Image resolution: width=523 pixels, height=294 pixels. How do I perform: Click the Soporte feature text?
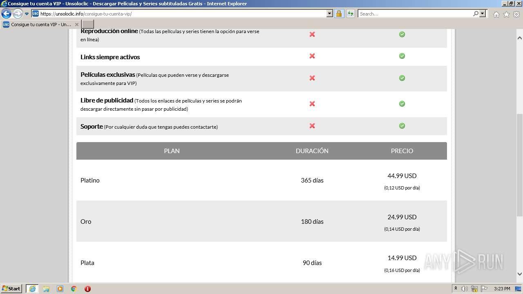click(x=92, y=126)
